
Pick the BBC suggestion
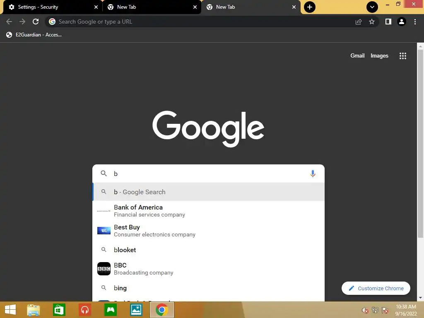[x=209, y=269]
